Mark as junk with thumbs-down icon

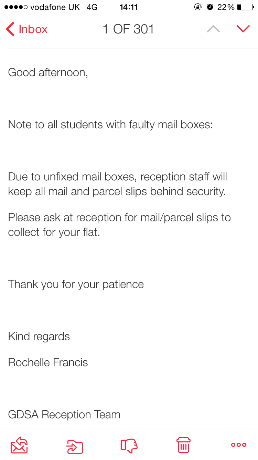(x=129, y=445)
